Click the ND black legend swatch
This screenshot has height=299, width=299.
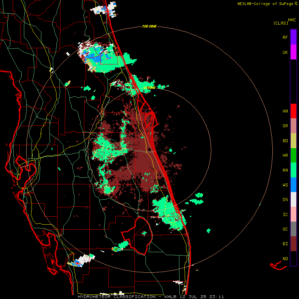coord(293,258)
